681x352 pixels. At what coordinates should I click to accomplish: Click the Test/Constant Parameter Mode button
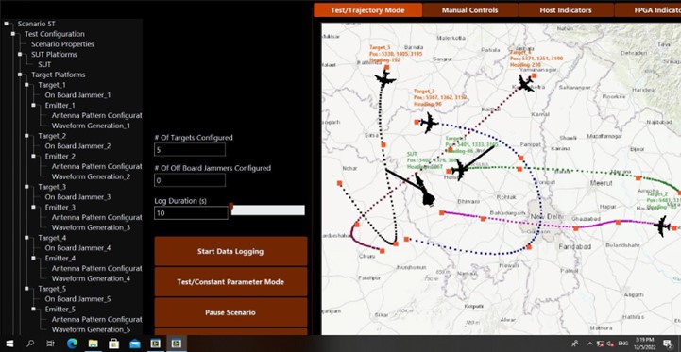click(x=230, y=281)
